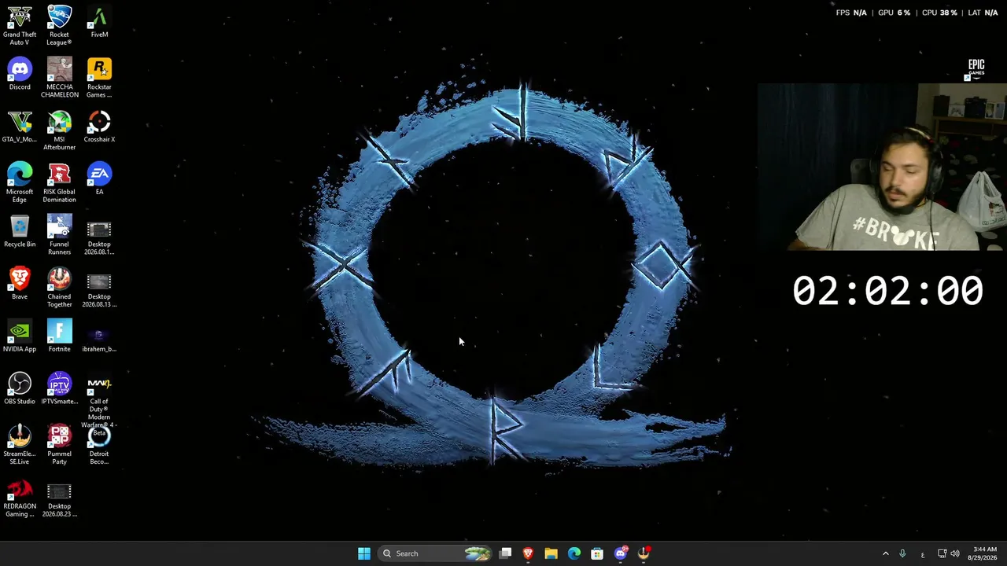The height and width of the screenshot is (566, 1007).
Task: Open Microsoft Store from the taskbar
Action: click(597, 553)
